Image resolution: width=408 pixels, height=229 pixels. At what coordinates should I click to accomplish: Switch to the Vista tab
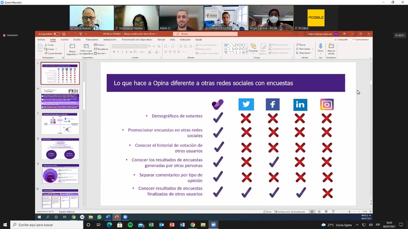pyautogui.click(x=172, y=39)
